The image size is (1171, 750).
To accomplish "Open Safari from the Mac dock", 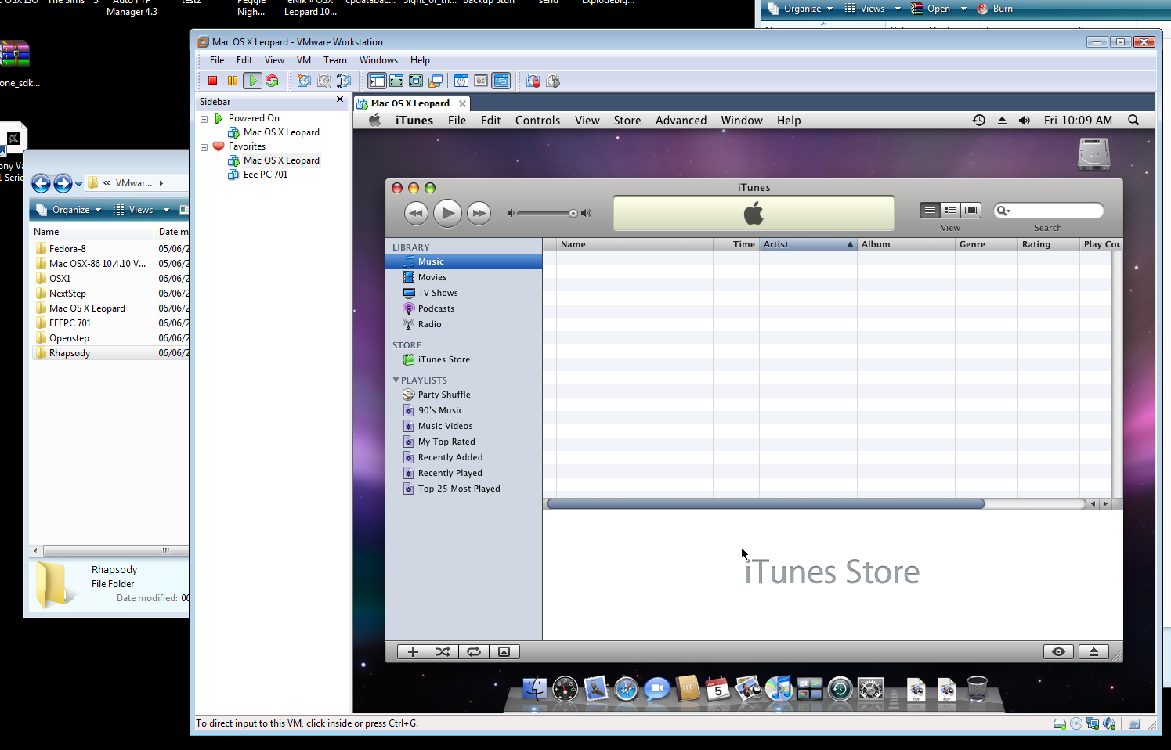I will [626, 689].
